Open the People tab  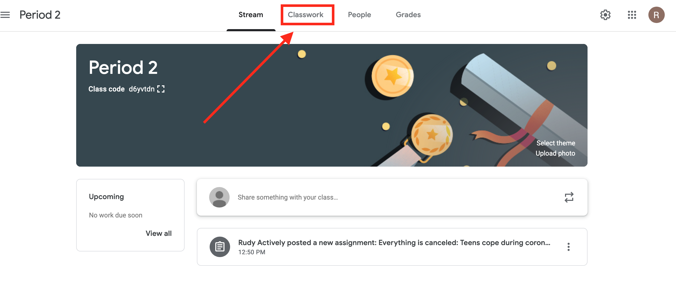click(x=359, y=15)
